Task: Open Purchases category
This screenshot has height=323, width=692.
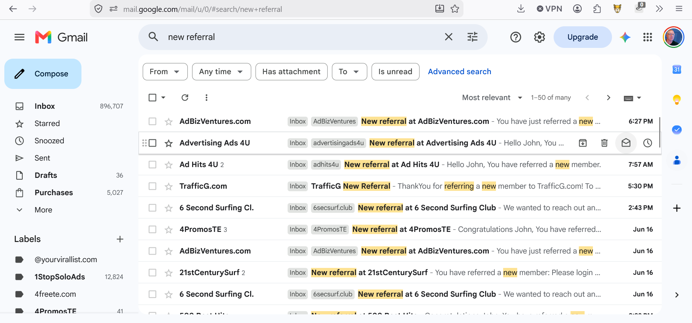Action: pos(54,193)
